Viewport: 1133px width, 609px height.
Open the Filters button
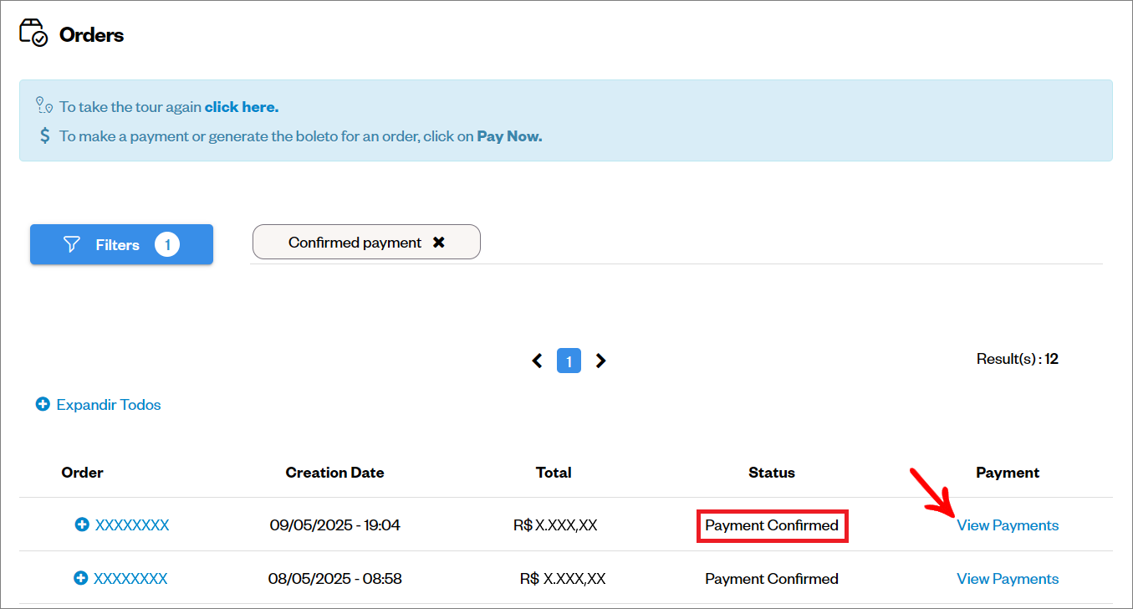coord(121,244)
